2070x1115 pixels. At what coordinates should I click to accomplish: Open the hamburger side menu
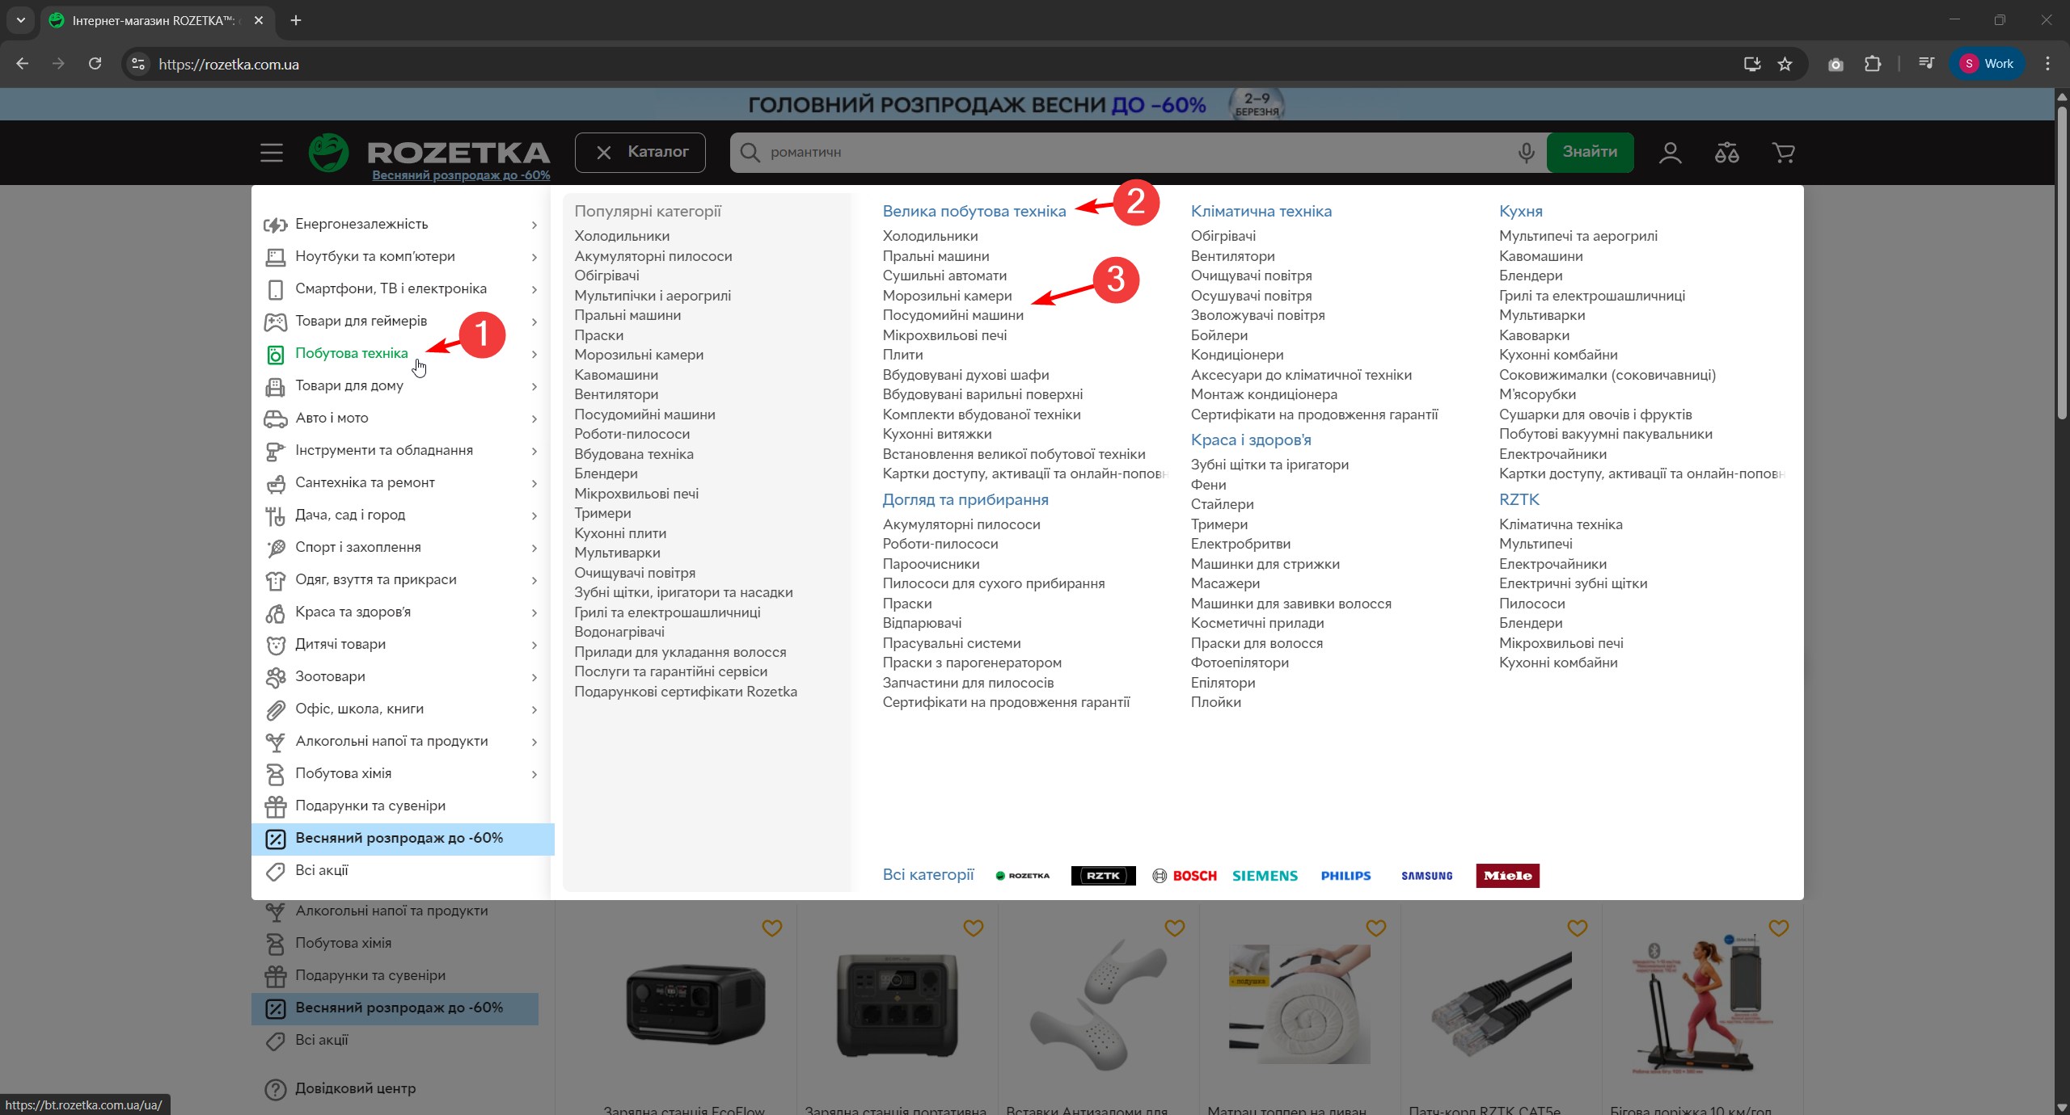(x=272, y=152)
